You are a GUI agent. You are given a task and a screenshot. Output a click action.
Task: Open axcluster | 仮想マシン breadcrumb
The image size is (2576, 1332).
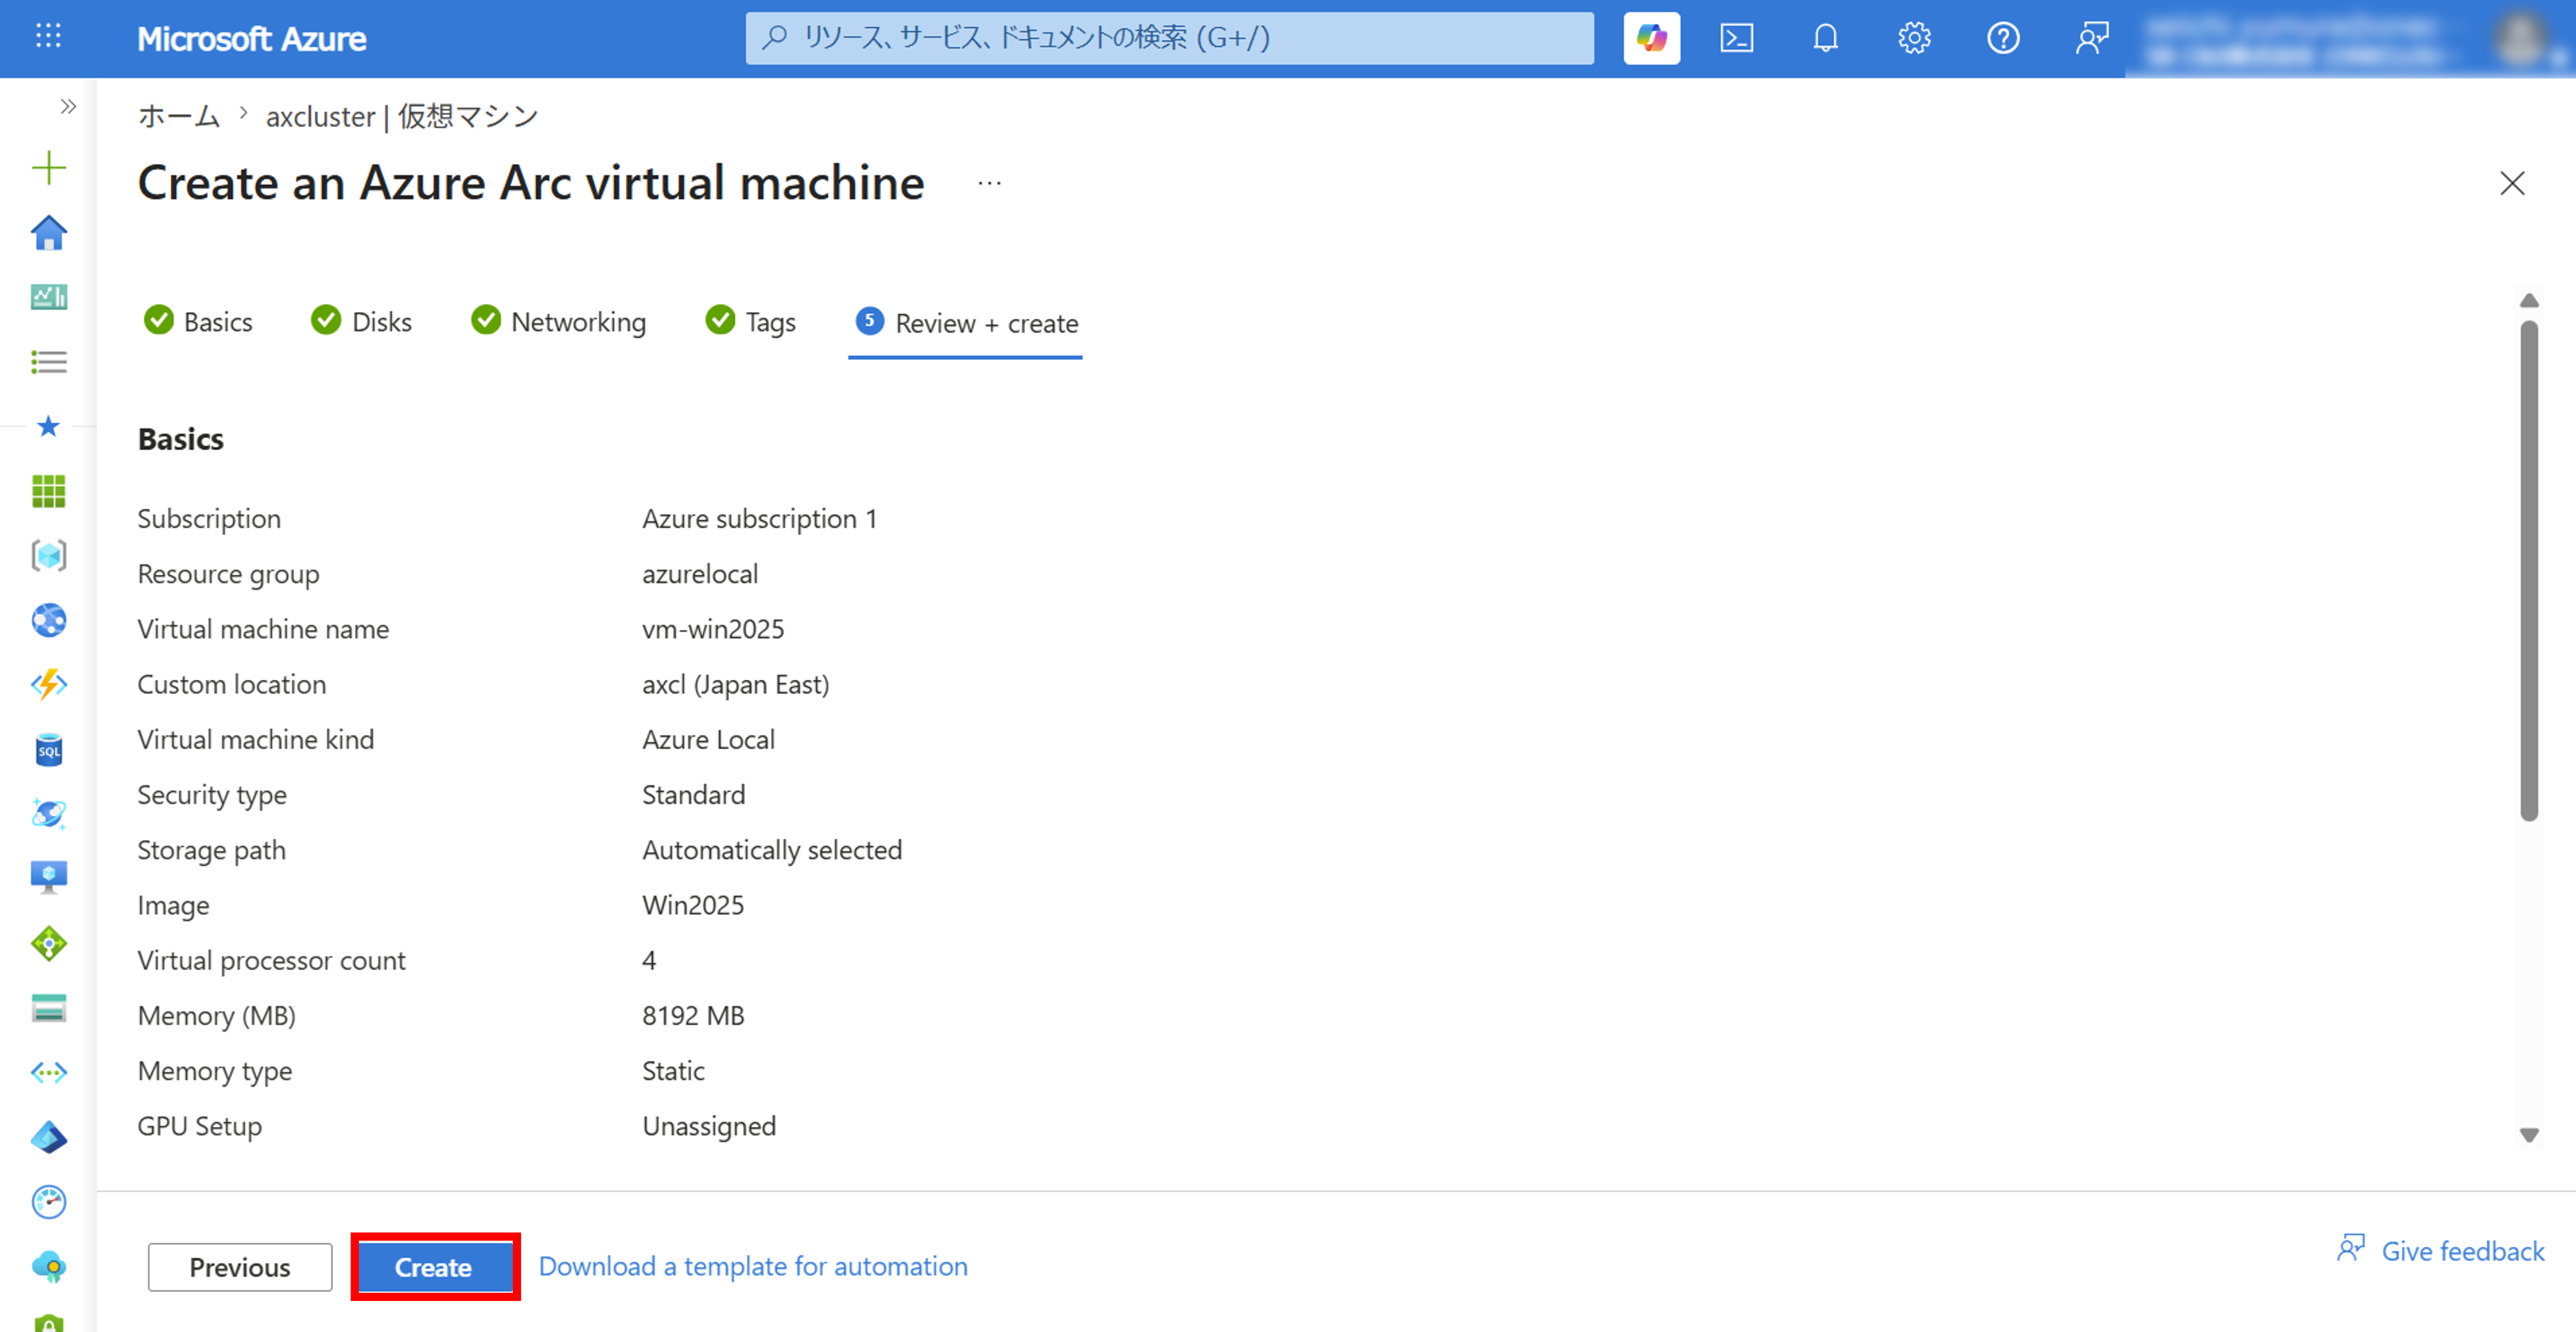pyautogui.click(x=402, y=116)
